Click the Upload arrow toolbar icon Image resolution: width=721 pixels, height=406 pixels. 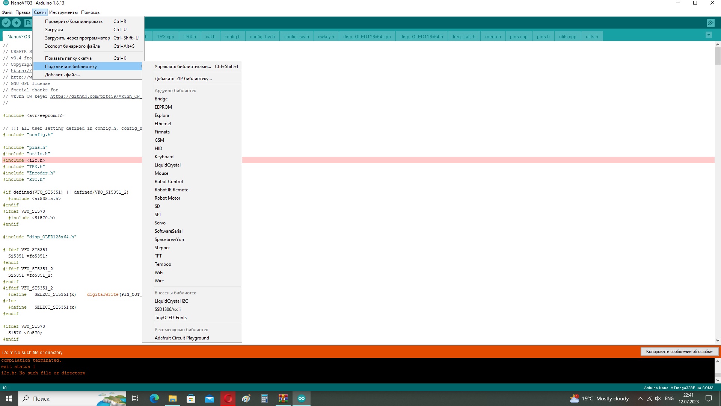[x=17, y=23]
